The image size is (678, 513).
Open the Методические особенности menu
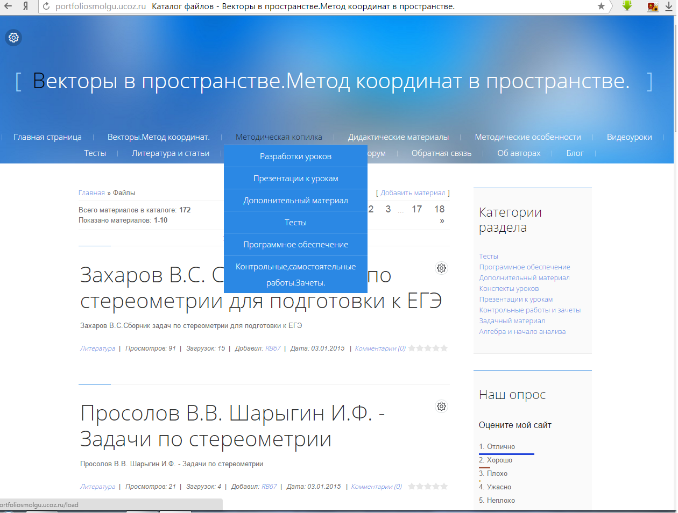click(x=528, y=137)
